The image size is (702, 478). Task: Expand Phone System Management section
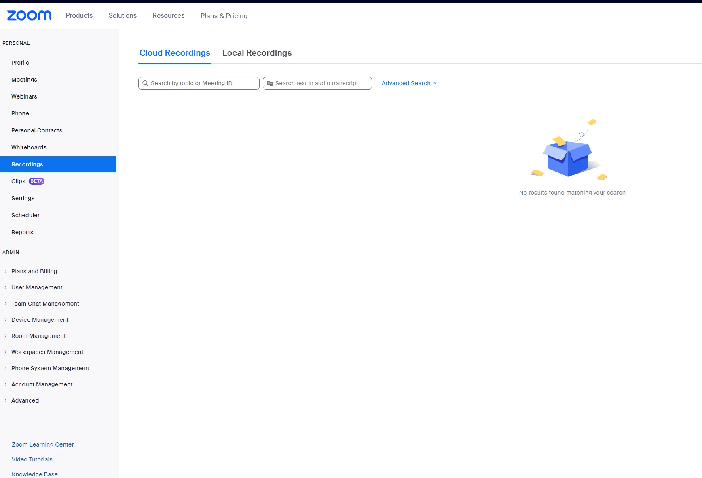(x=50, y=368)
